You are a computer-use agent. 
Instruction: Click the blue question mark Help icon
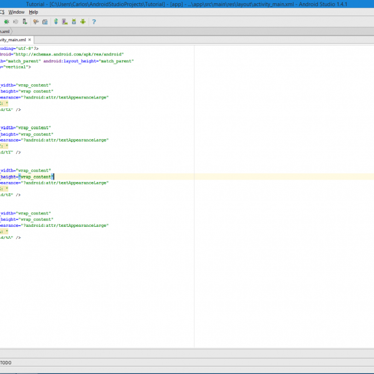94,22
